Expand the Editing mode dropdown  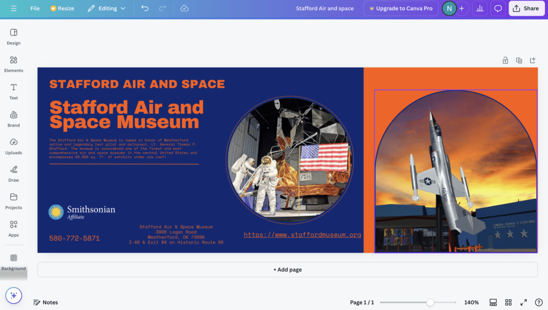coord(106,9)
